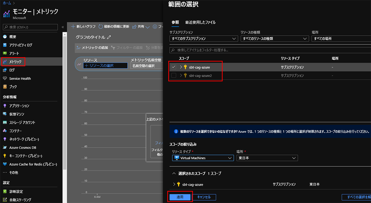
Task: Click the scope filter search field
Action: [270, 50]
